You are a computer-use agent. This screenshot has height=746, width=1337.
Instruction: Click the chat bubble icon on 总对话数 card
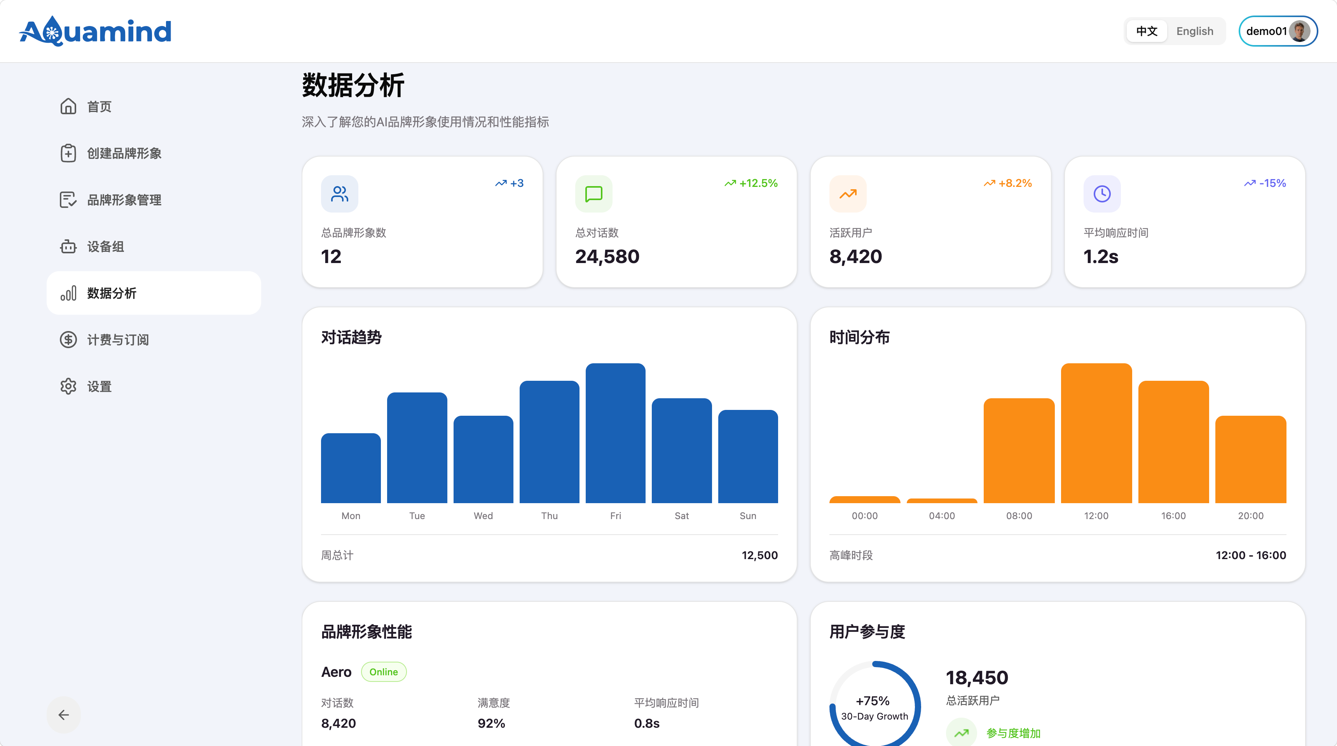[594, 194]
